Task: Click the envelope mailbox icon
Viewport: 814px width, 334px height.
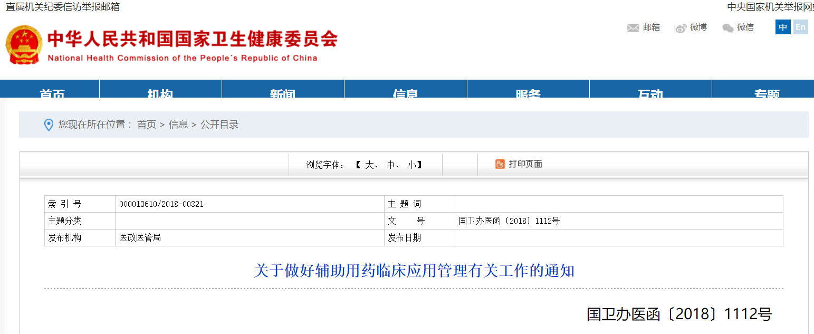Action: pos(633,28)
